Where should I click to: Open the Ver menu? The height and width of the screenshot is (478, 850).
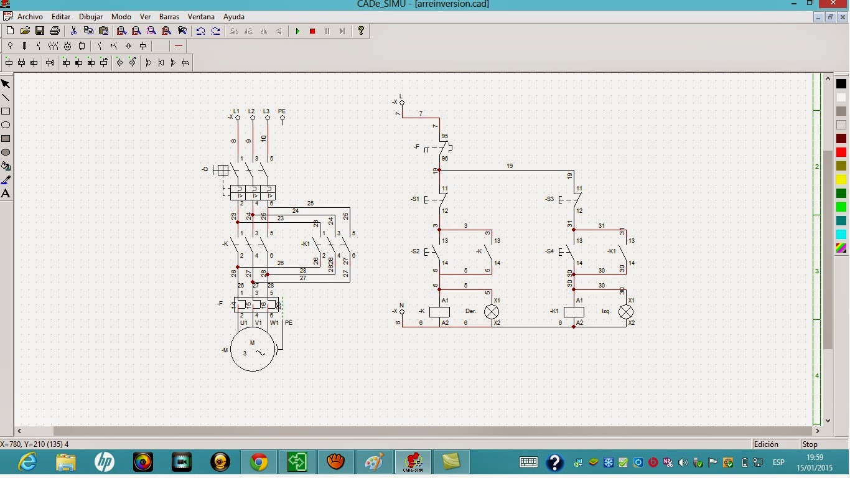click(146, 17)
